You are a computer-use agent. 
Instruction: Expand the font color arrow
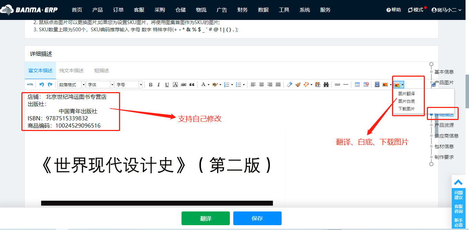click(x=208, y=85)
